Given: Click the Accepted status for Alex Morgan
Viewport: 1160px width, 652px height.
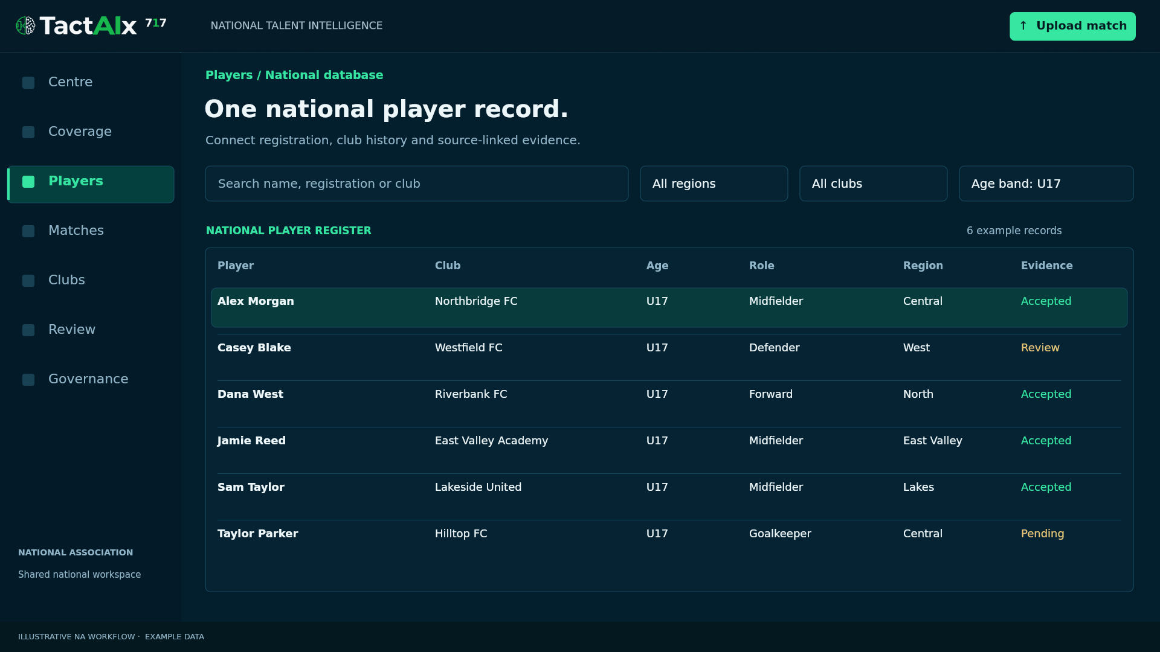Looking at the screenshot, I should (x=1046, y=301).
